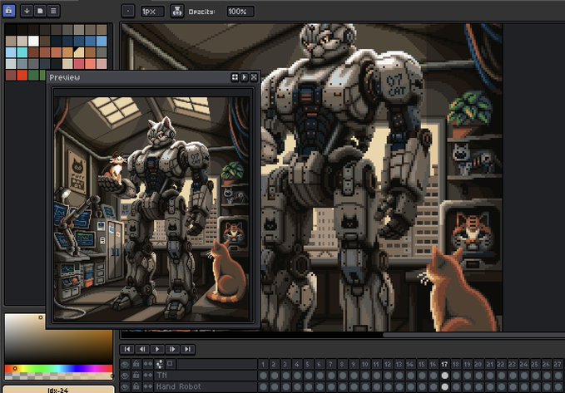
Task: Pick the cyan palette swatch
Action: [22, 52]
